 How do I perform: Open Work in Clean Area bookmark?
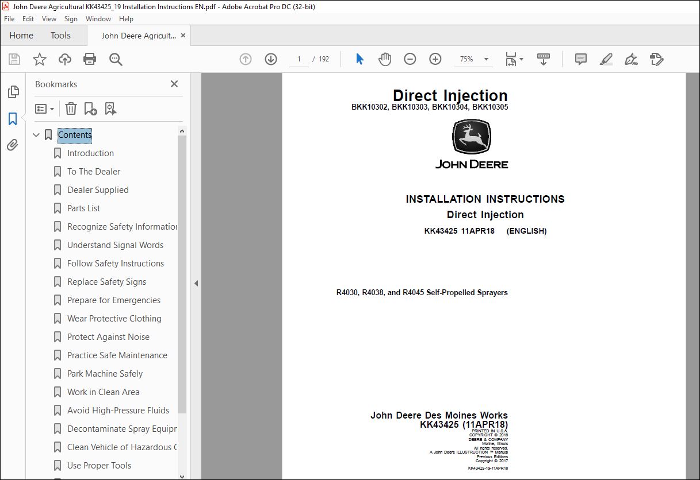pos(104,392)
